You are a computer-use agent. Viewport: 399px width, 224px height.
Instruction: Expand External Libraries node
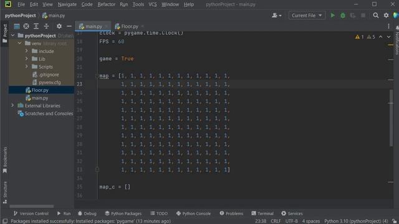(x=12, y=105)
